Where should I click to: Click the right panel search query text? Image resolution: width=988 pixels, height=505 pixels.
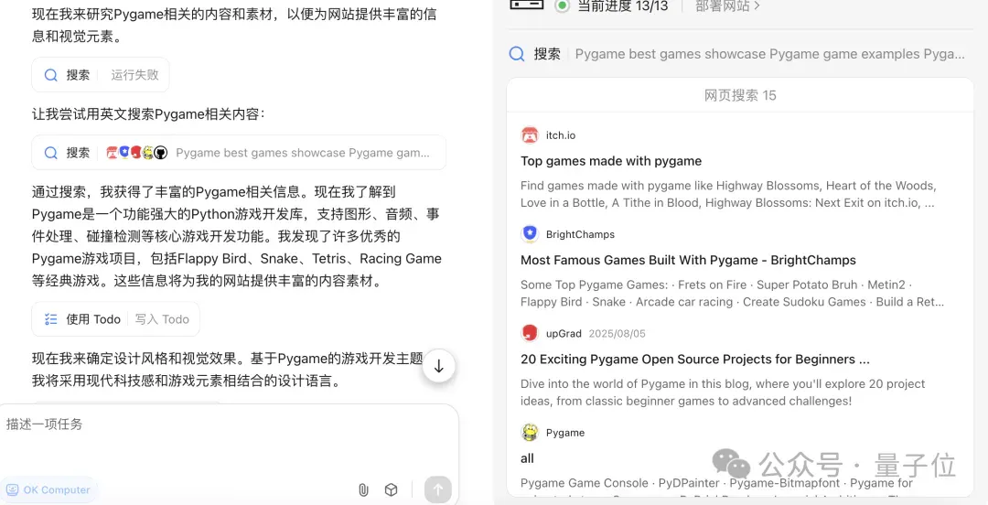tap(769, 54)
